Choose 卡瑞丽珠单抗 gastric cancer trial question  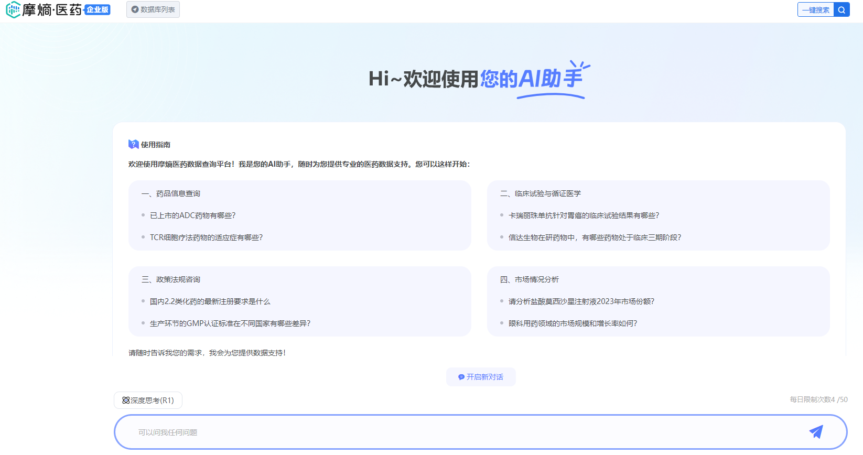(584, 215)
